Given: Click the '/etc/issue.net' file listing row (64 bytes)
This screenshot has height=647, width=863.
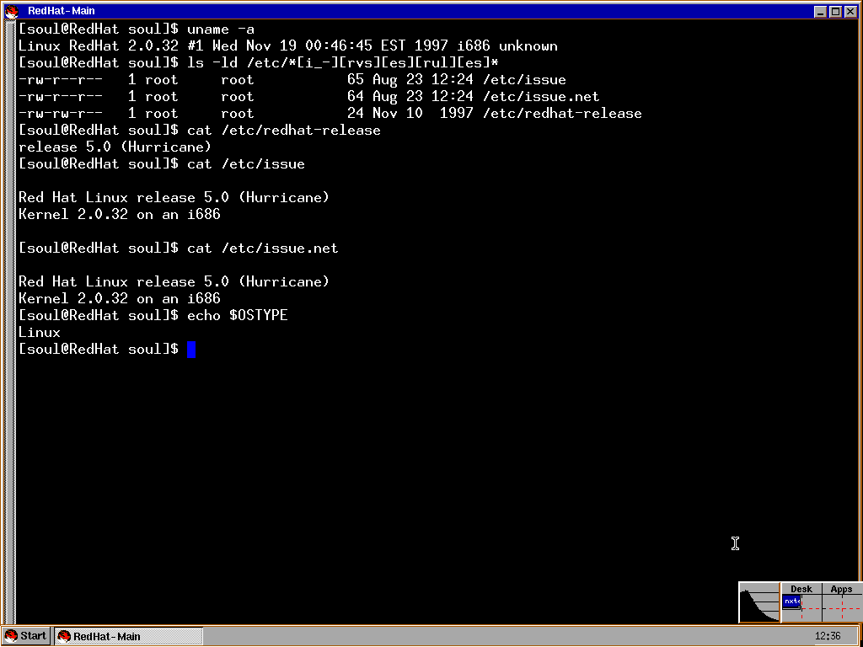Looking at the screenshot, I should pyautogui.click(x=309, y=97).
